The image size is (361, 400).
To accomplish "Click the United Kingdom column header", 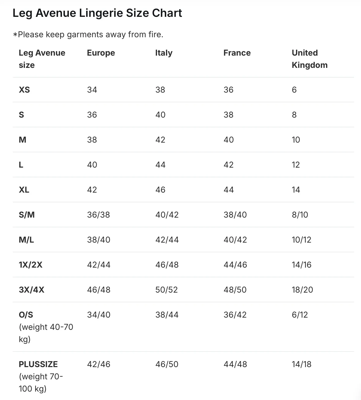I will (310, 59).
